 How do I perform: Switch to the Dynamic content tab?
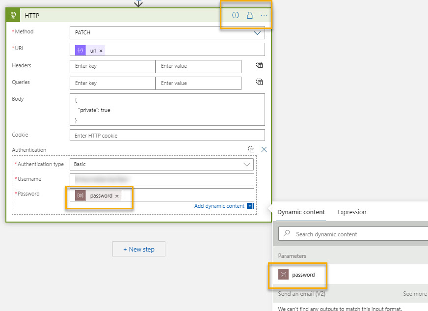click(x=301, y=212)
